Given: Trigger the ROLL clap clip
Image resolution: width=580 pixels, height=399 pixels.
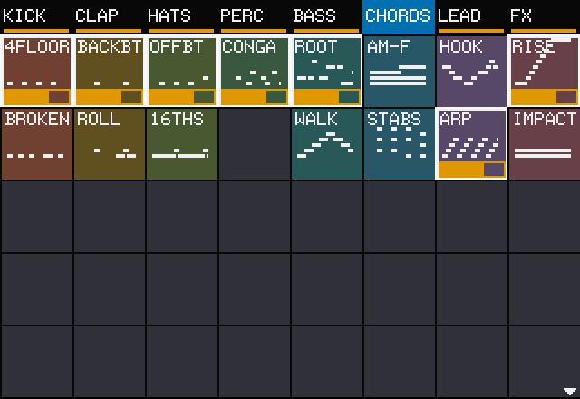Looking at the screenshot, I should tap(109, 143).
